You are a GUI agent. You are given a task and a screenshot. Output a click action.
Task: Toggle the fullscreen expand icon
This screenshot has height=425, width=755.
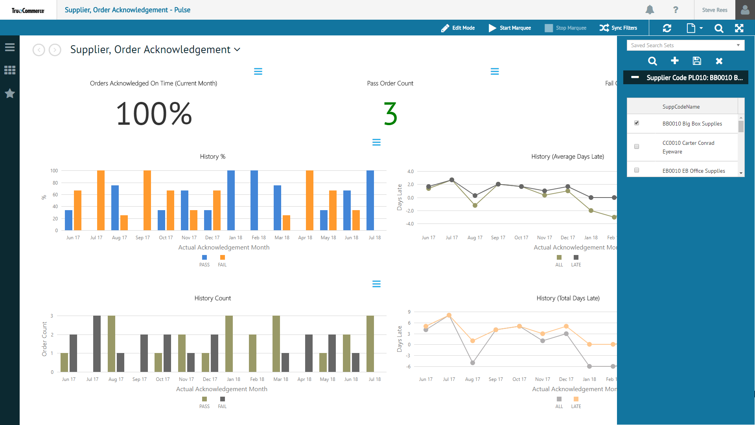[x=739, y=28]
